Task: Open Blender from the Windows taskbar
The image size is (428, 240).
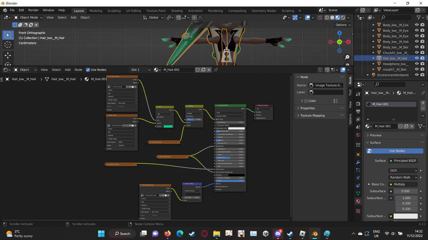Action: click(315, 234)
